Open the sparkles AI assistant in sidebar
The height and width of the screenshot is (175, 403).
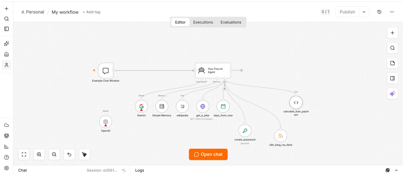pos(7,44)
